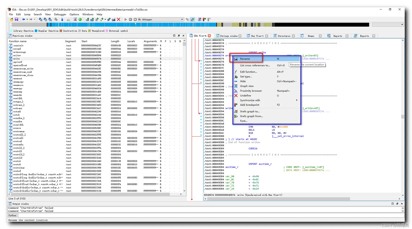Start the process with the play icon
412x229 pixels.
point(126,19)
